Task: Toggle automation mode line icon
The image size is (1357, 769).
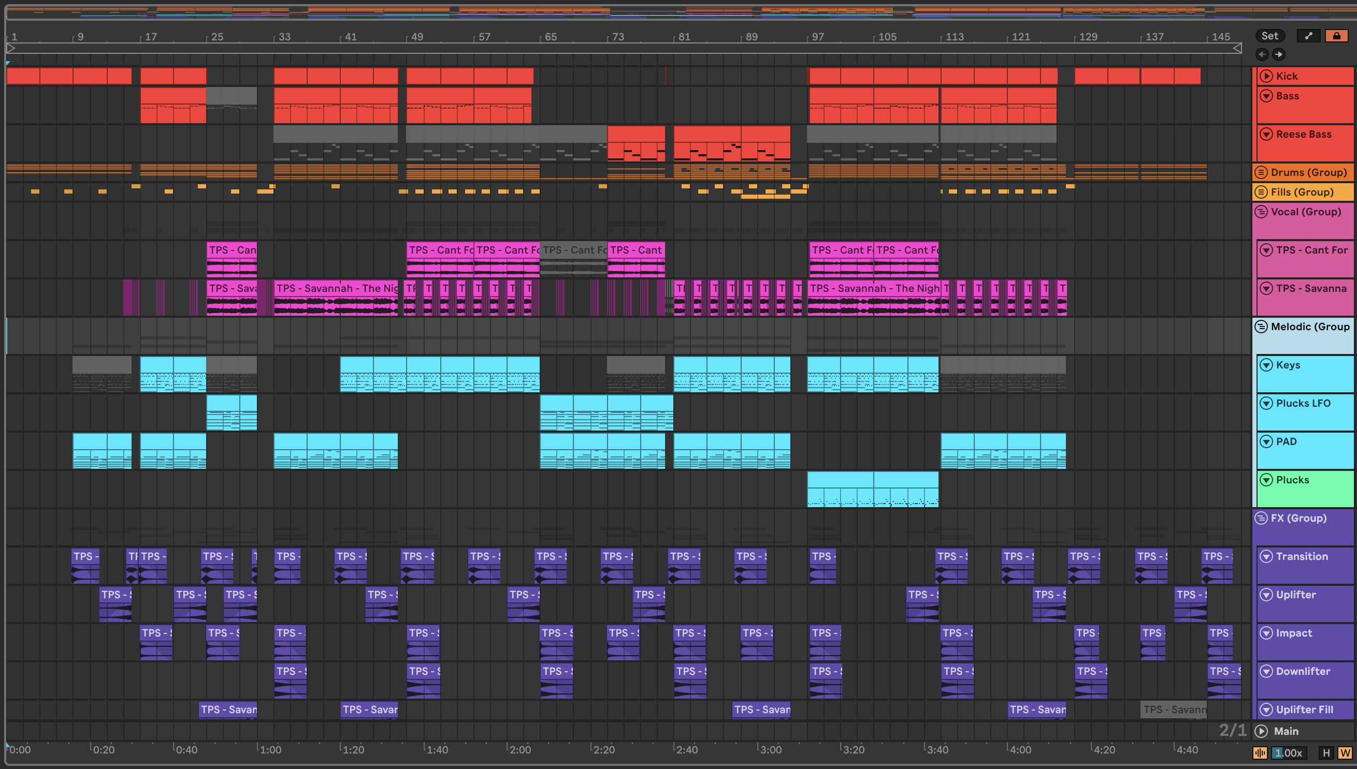Action: click(1309, 36)
